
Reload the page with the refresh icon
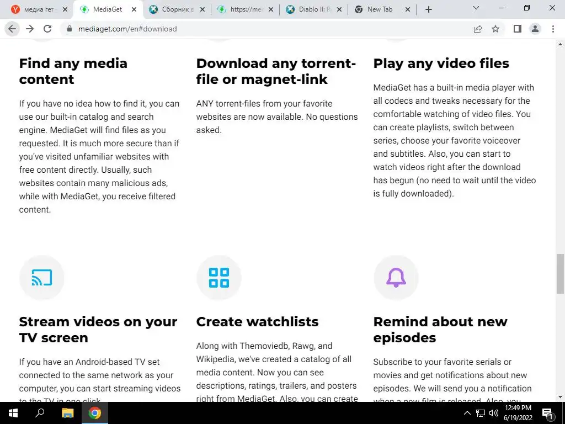click(x=47, y=29)
